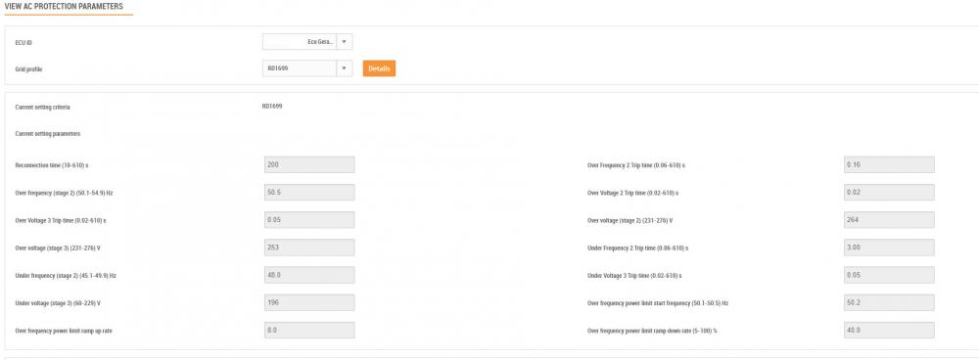Click the Current setting criteria label
This screenshot has height=360, width=979.
pyautogui.click(x=42, y=108)
